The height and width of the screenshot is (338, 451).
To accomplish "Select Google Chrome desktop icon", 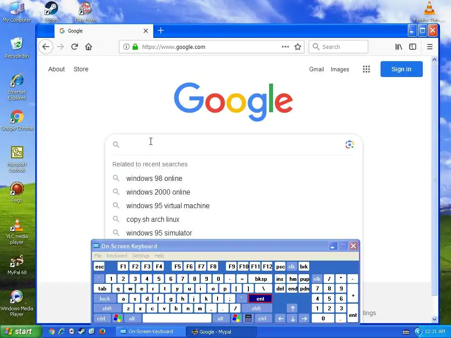I will pos(17,120).
